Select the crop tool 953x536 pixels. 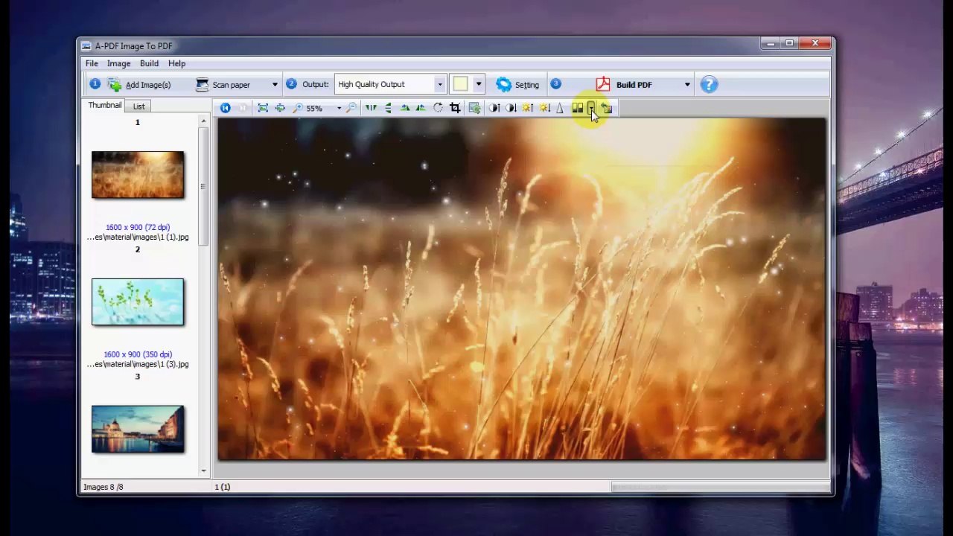[x=455, y=109]
